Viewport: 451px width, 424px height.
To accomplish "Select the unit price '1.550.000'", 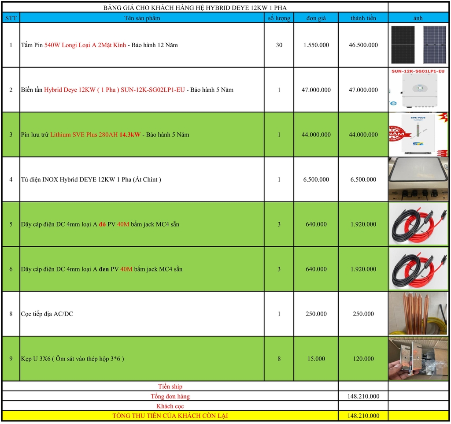I will (316, 45).
